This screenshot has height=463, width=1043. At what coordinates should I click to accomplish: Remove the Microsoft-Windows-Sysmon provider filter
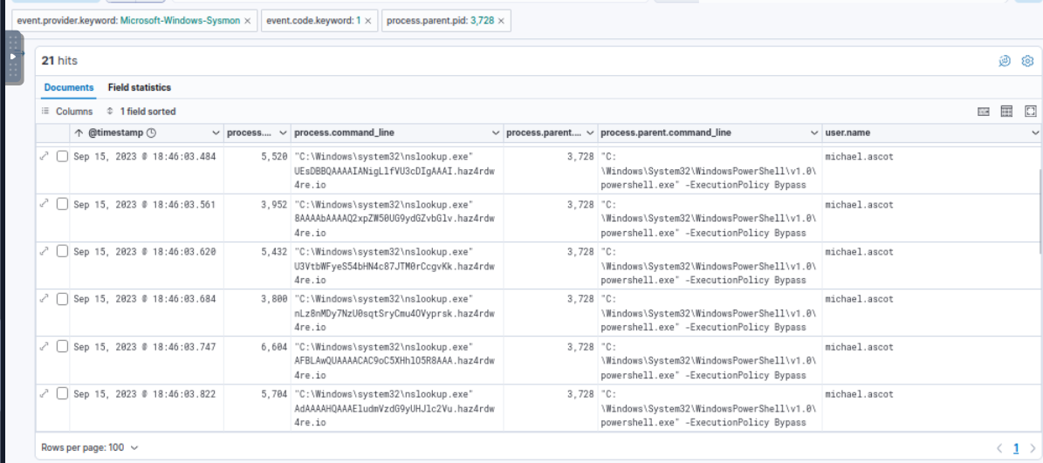[x=247, y=20]
